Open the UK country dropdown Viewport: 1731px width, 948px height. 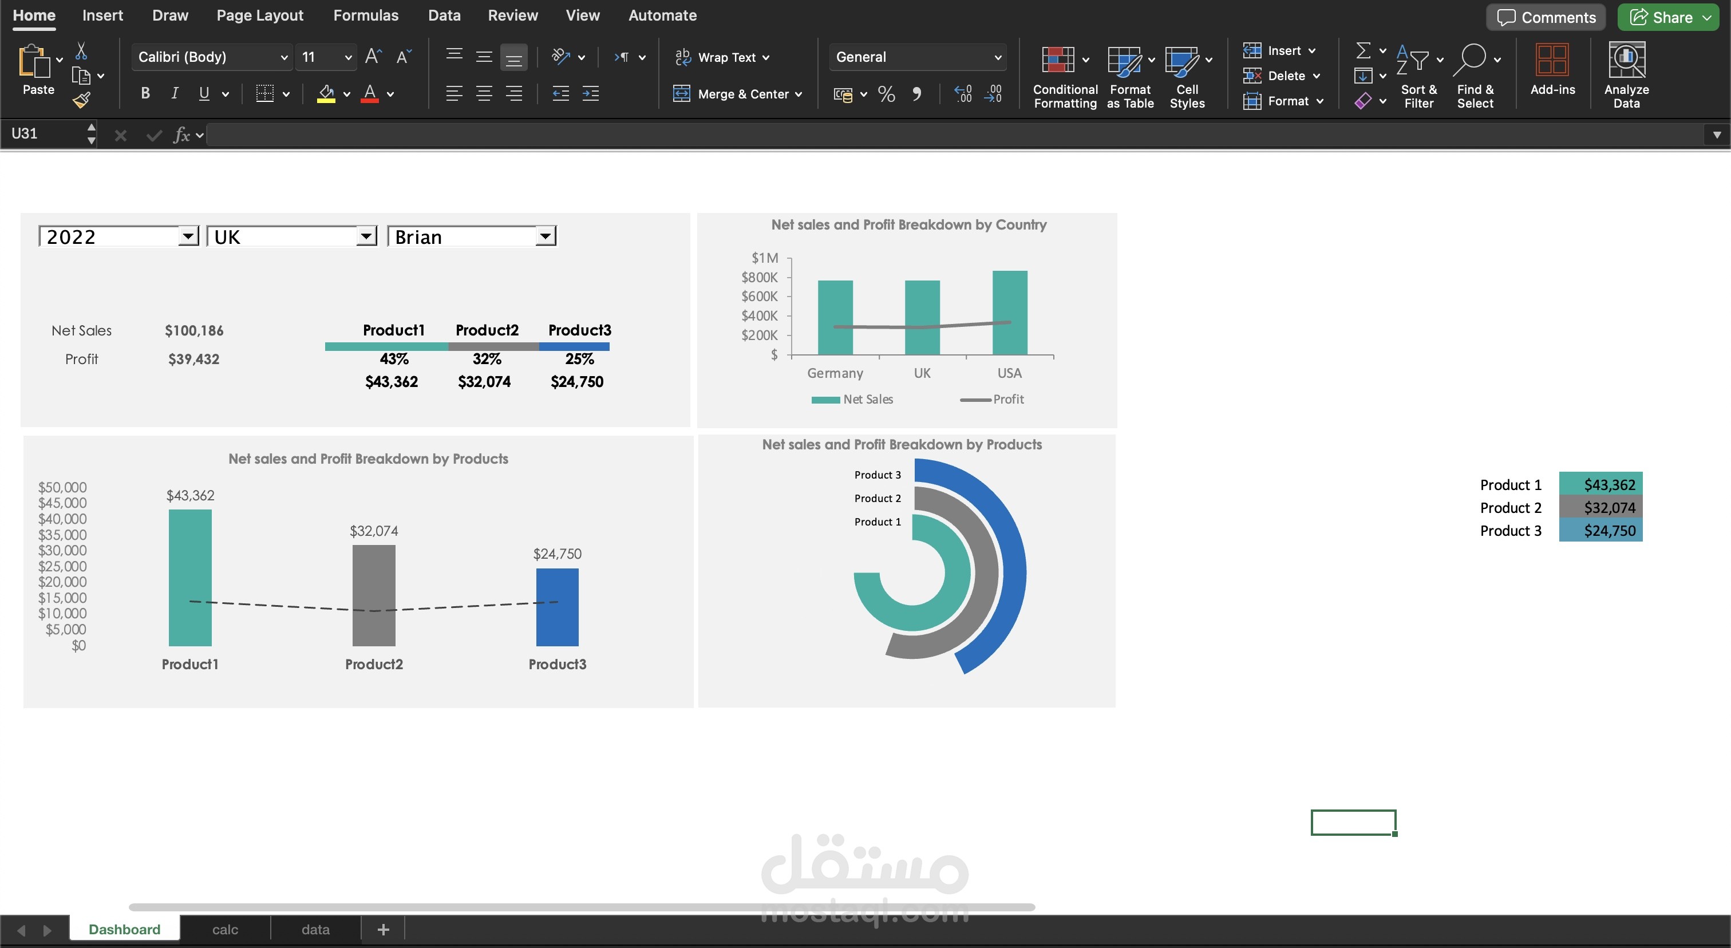pyautogui.click(x=366, y=236)
